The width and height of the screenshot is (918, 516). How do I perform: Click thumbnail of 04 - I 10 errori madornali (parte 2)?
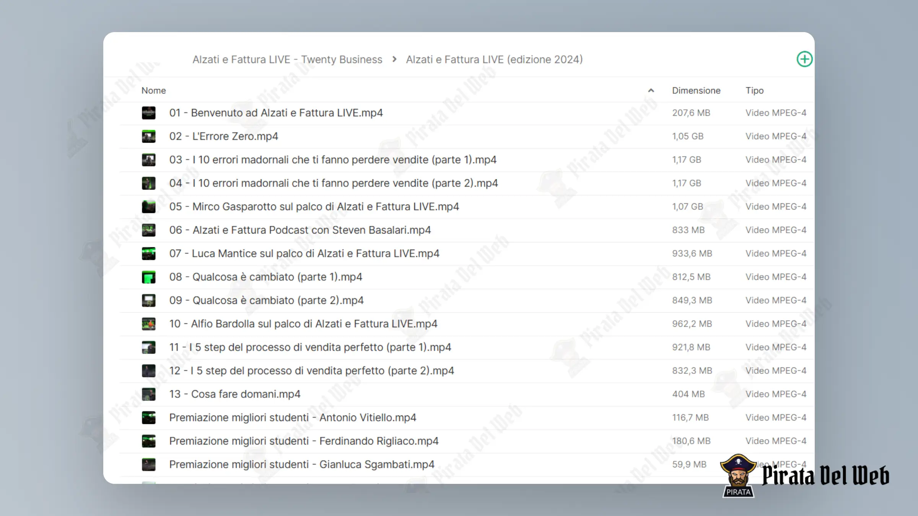148,183
